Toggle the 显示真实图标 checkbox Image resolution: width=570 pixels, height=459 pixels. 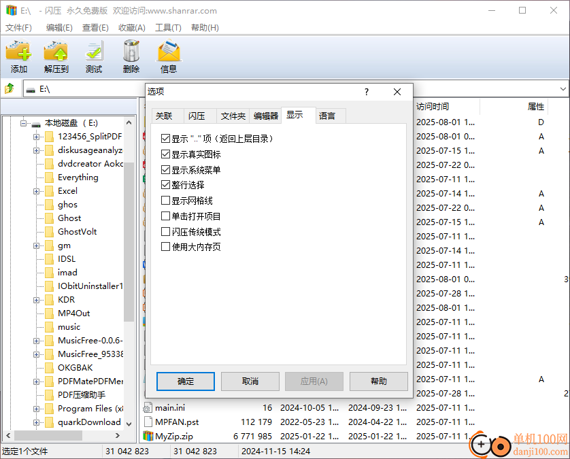point(165,154)
